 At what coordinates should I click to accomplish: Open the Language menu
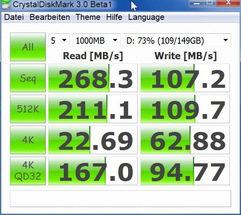pos(146,17)
